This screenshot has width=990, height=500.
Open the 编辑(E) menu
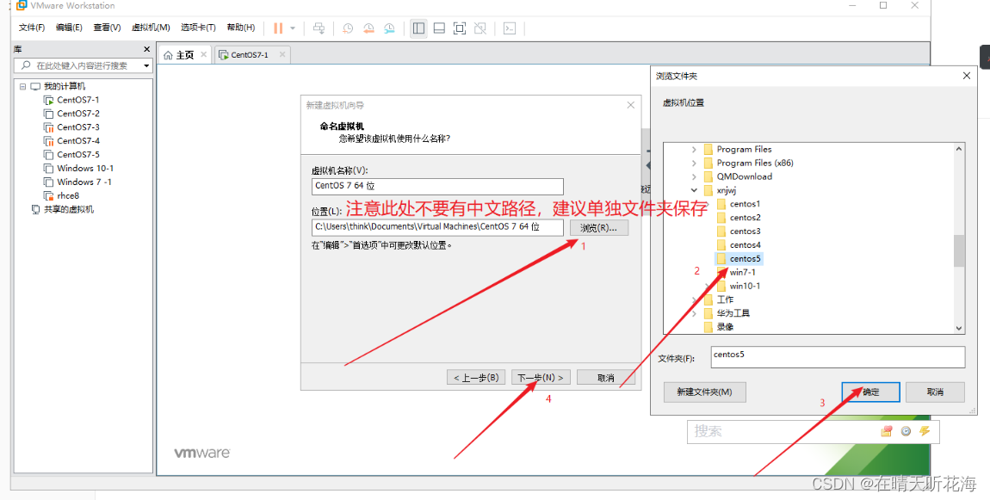point(69,28)
